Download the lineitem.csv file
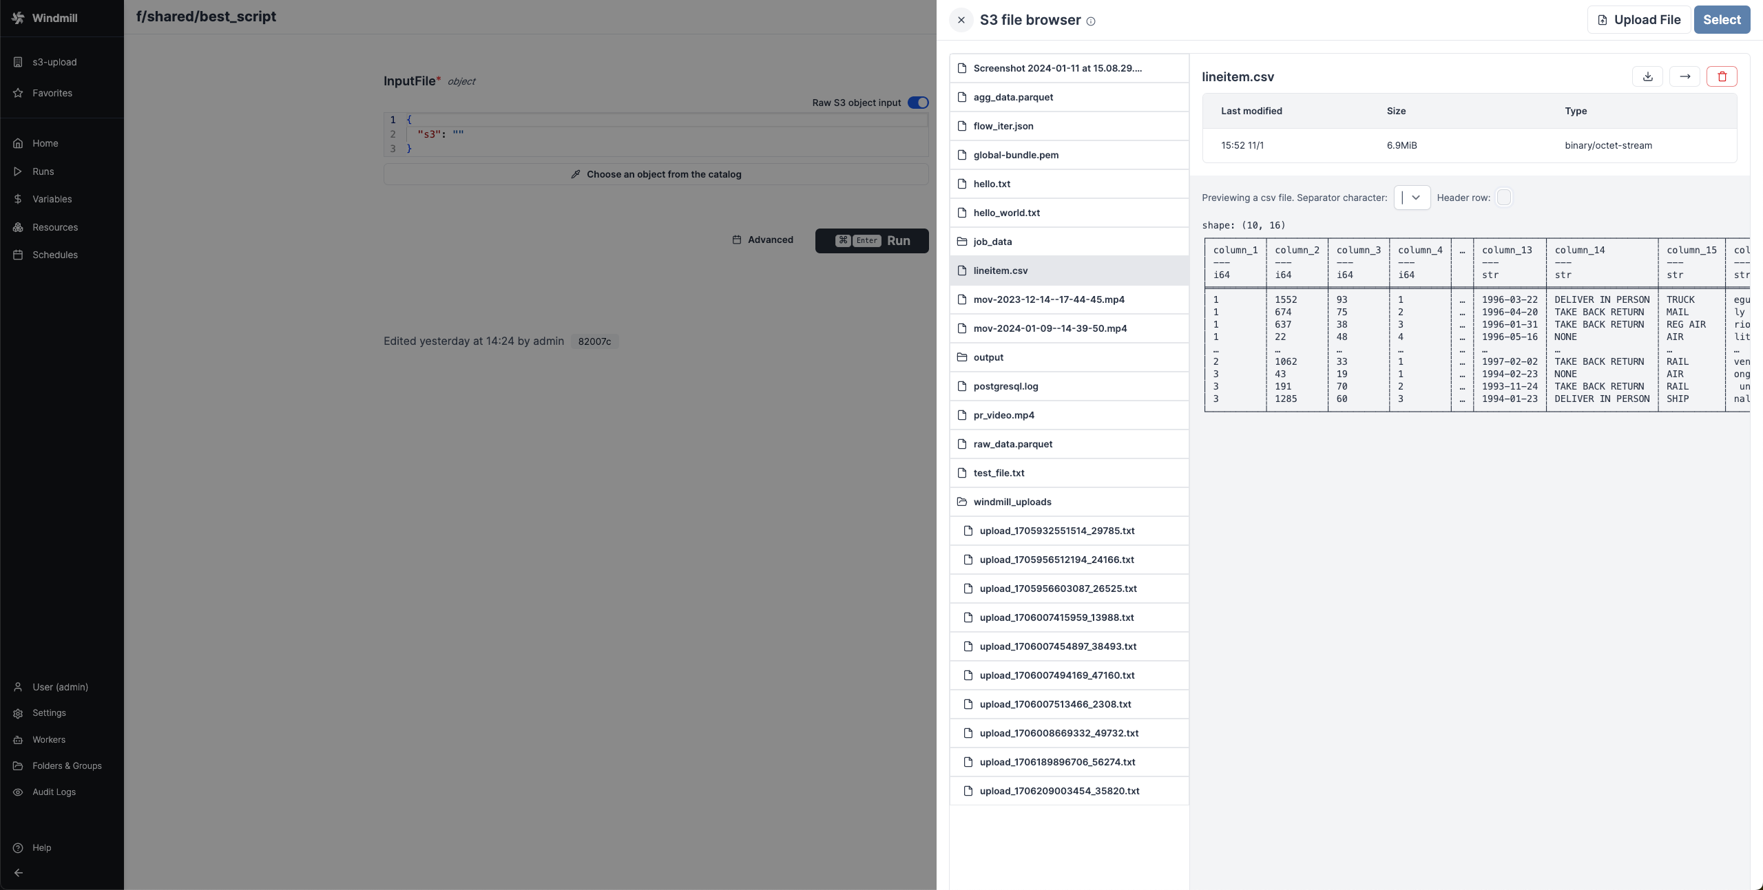1763x890 pixels. click(1647, 76)
